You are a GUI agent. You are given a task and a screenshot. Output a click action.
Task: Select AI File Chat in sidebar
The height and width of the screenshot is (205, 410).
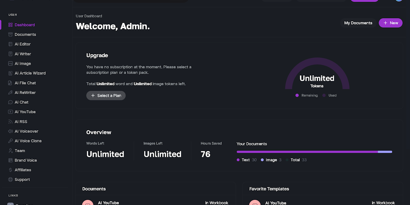pyautogui.click(x=25, y=83)
